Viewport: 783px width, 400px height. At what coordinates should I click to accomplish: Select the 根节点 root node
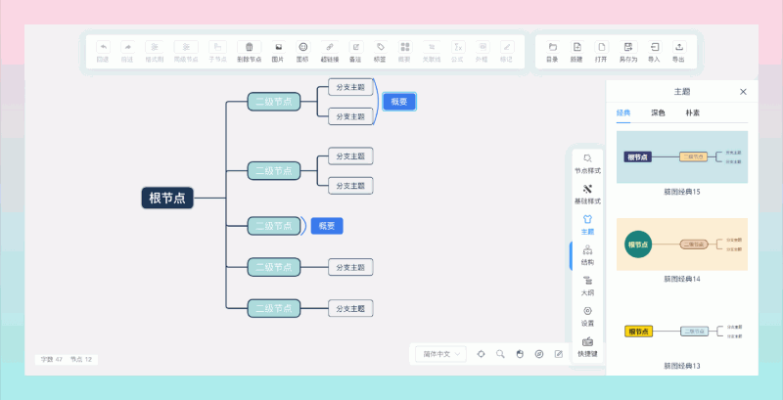click(x=167, y=198)
